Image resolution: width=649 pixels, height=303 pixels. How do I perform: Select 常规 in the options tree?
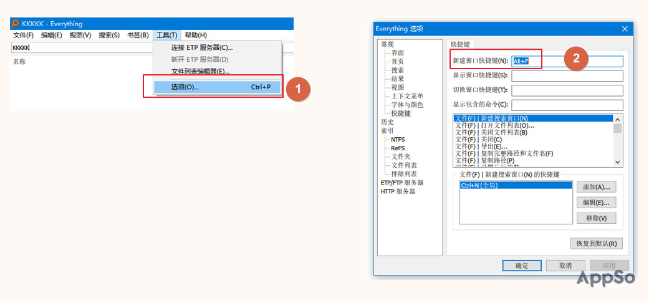pos(387,44)
